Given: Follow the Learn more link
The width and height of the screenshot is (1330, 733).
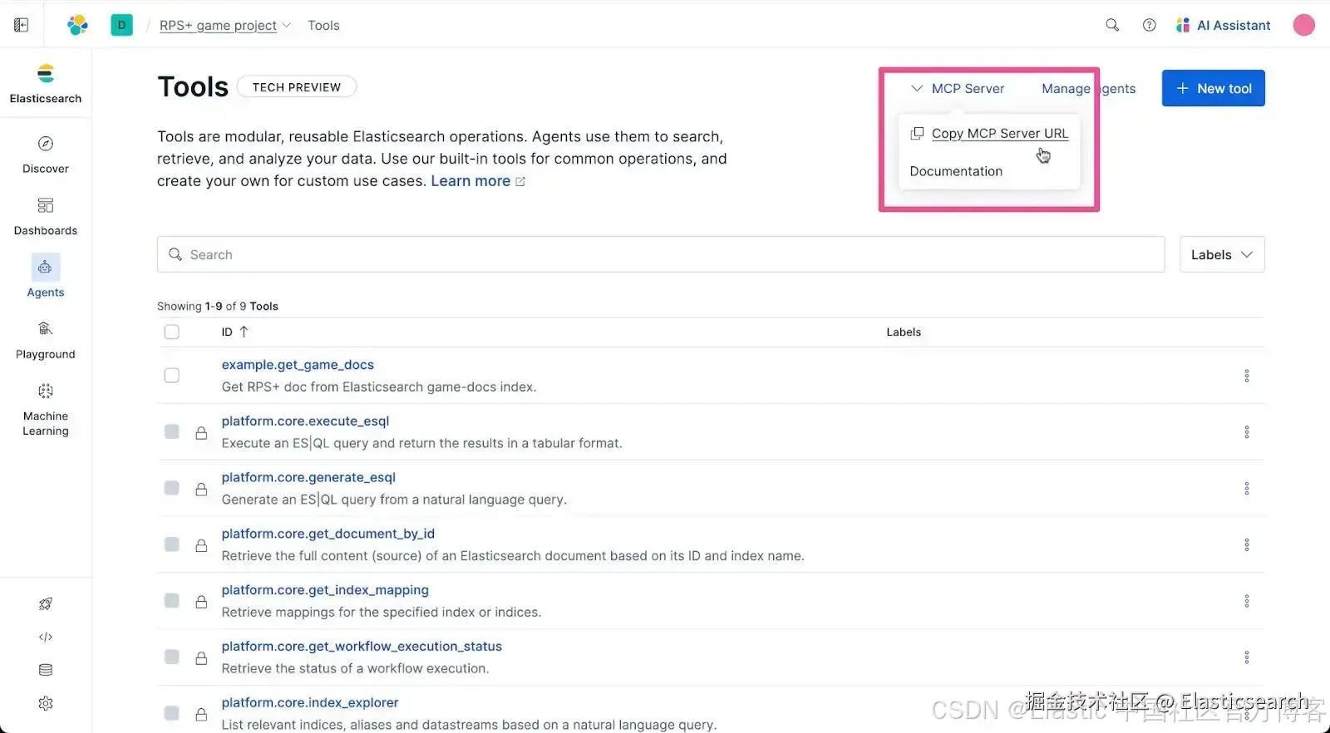Looking at the screenshot, I should pyautogui.click(x=478, y=181).
